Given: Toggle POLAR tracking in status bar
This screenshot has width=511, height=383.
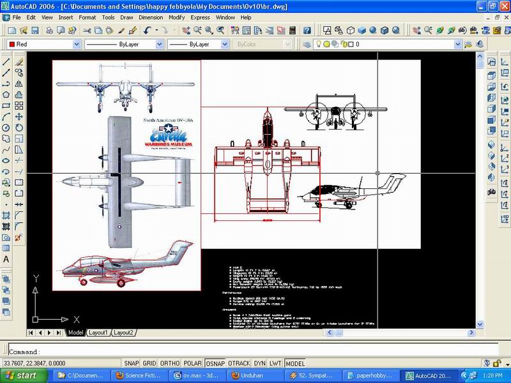Looking at the screenshot, I should click(x=193, y=363).
